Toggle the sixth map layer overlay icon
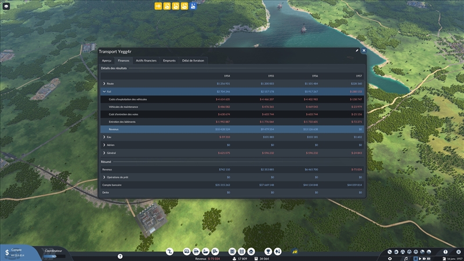This screenshot has height=261, width=464. 422,252
